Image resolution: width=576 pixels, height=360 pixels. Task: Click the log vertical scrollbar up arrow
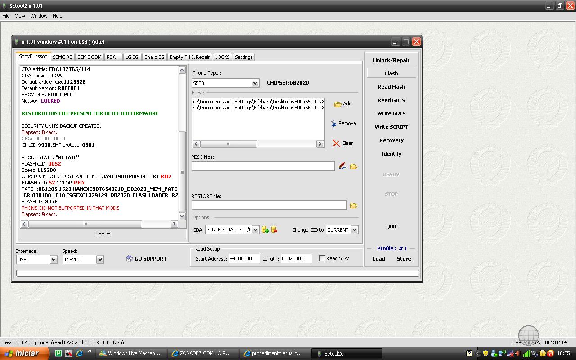[182, 70]
